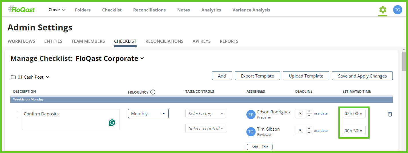Switch to the TEAM MEMBERS tab

pos(88,41)
